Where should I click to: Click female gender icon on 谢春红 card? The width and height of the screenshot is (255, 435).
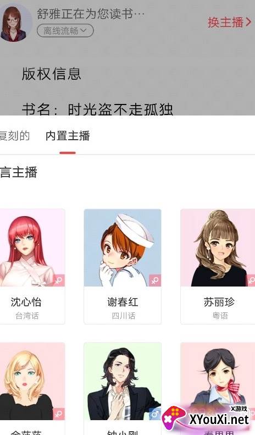coord(155,280)
